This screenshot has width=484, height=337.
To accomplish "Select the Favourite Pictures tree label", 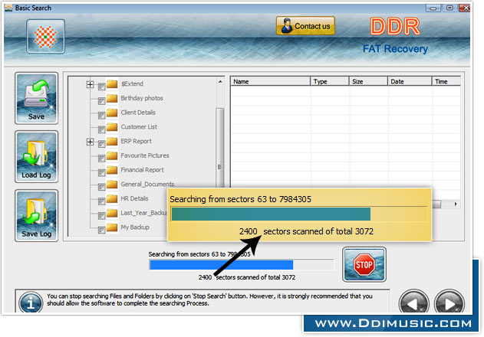I will 145,155.
